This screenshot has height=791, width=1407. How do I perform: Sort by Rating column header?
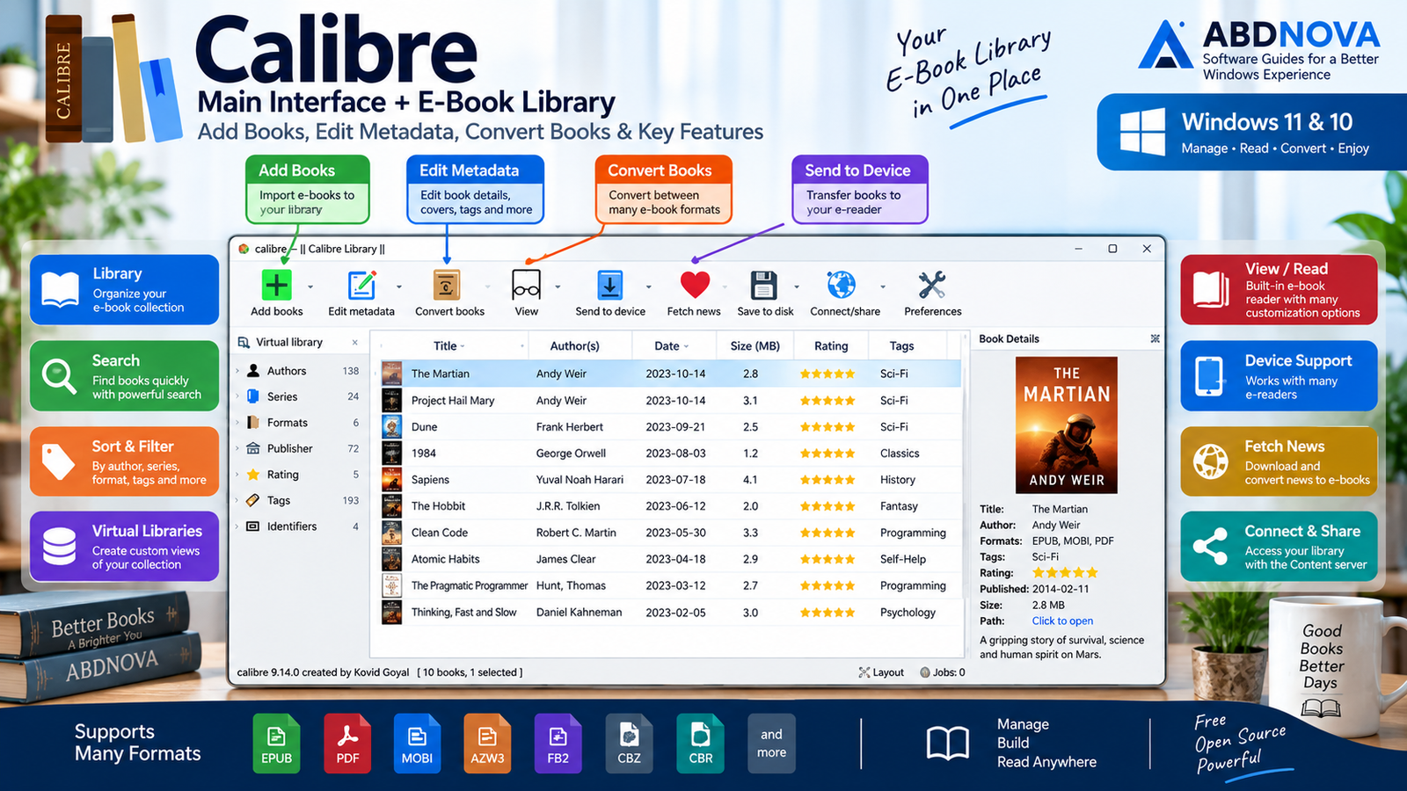point(831,346)
